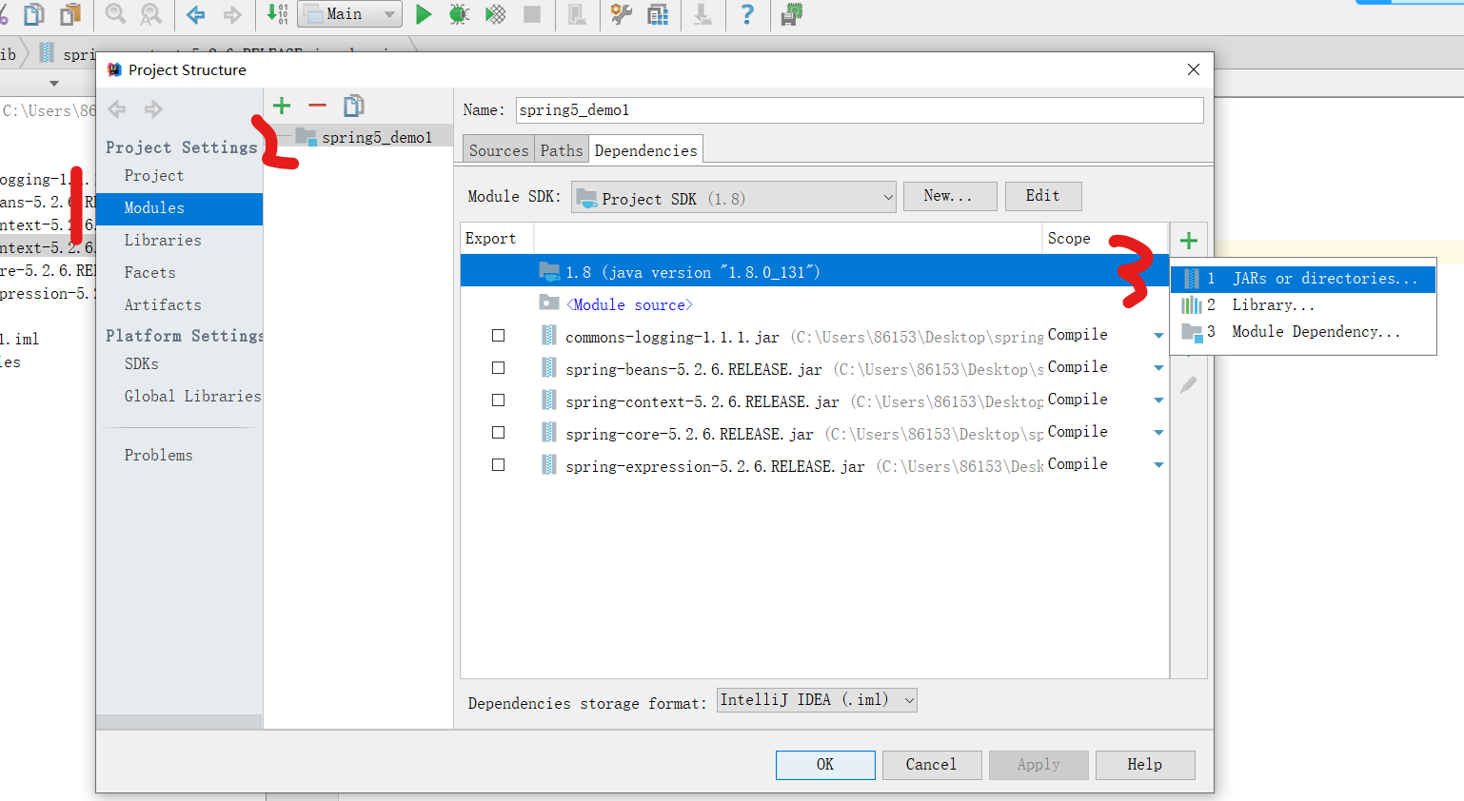Viewport: 1464px width, 801px height.
Task: Select Project under Project Settings
Action: (154, 176)
